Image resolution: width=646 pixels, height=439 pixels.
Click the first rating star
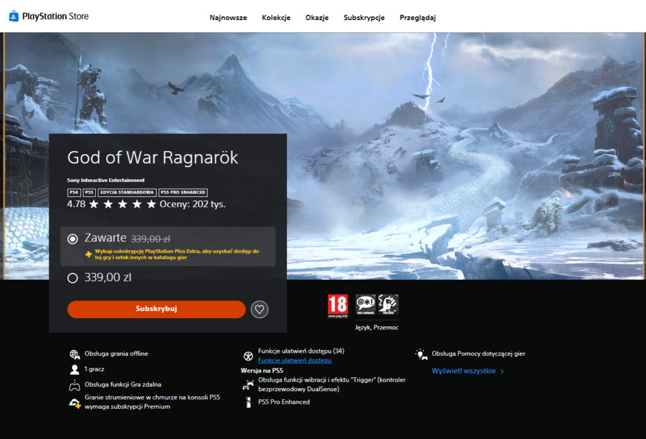tap(94, 204)
